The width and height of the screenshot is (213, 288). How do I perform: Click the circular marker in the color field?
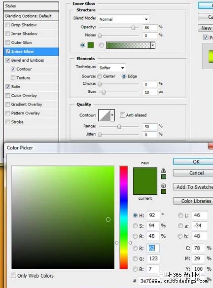tap(108, 219)
